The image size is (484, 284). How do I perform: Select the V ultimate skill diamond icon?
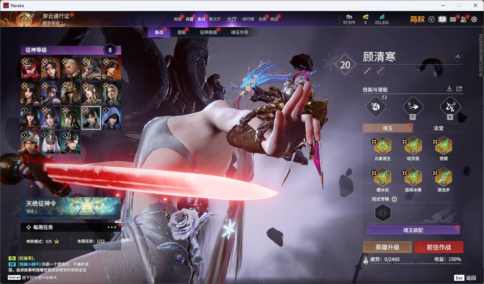[450, 106]
